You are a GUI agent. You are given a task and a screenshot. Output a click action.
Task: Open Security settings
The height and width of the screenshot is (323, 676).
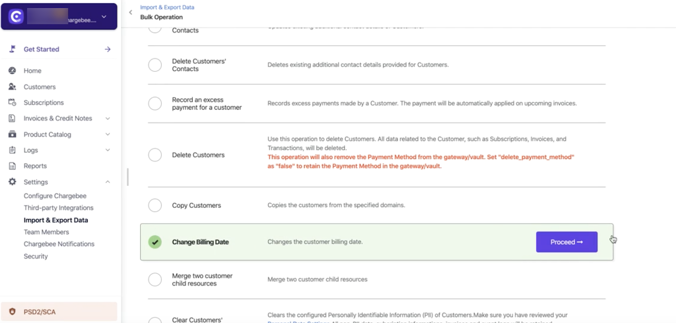pyautogui.click(x=35, y=256)
